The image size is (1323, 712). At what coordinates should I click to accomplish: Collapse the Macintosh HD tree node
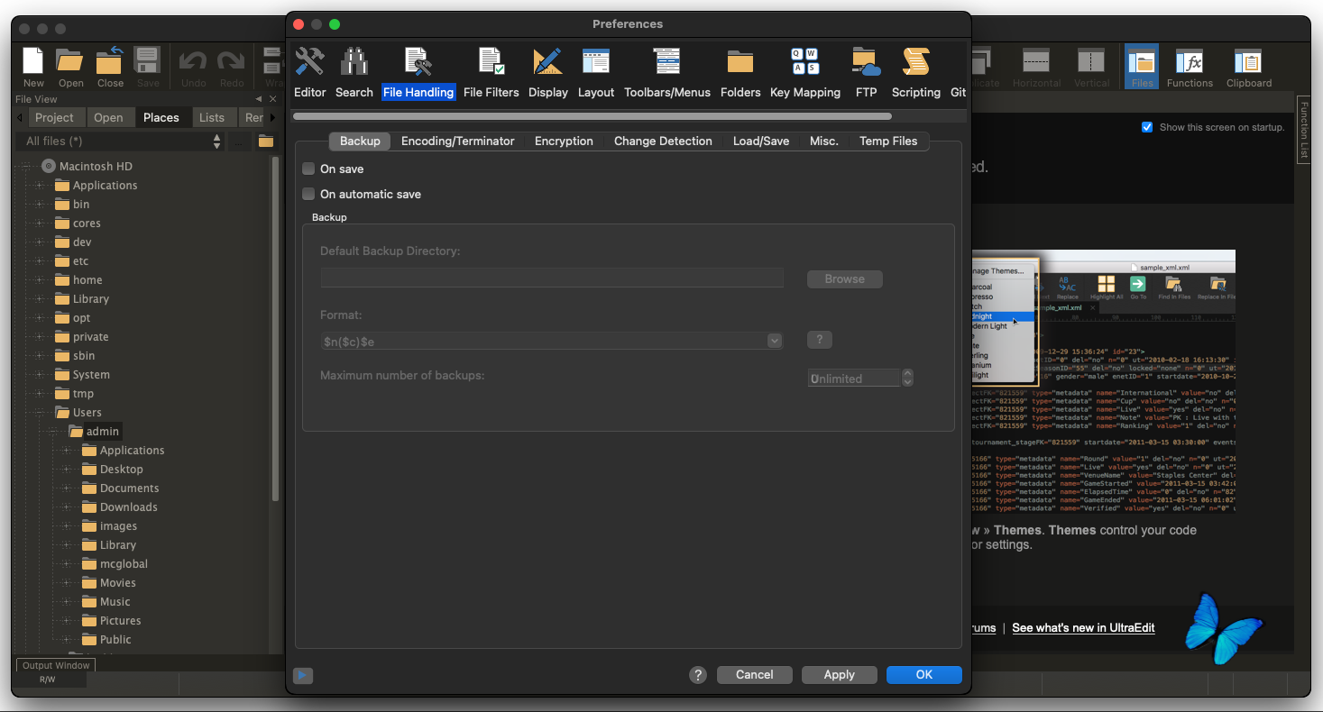tap(26, 166)
